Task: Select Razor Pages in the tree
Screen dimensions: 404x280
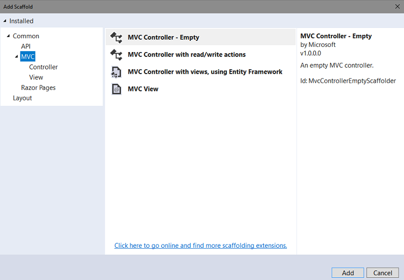Action: coord(38,88)
